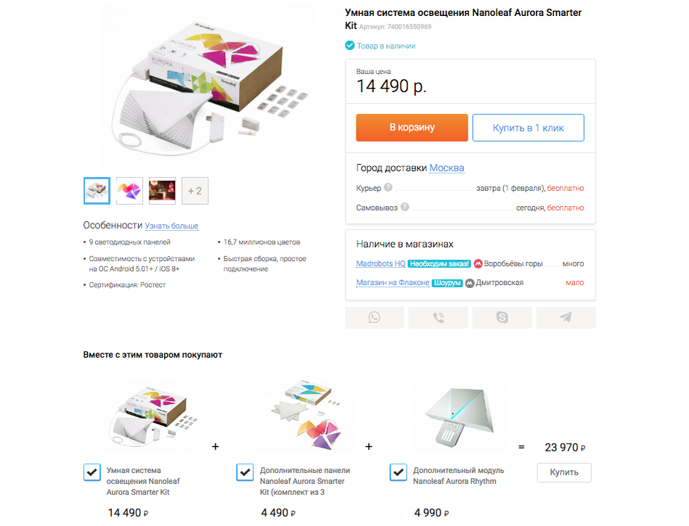Image resolution: width=689 pixels, height=526 pixels.
Task: Expand features via Узнать больше
Action: click(171, 226)
